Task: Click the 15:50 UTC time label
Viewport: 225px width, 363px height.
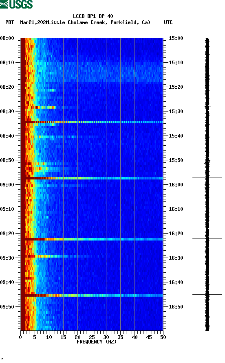Action: [x=176, y=160]
